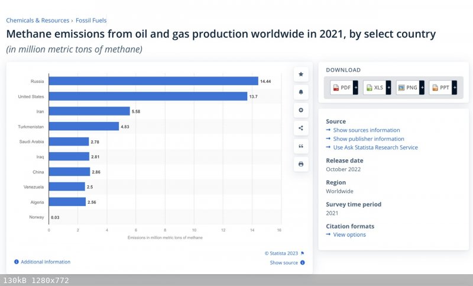Click the 5.58 value label

coord(136,111)
